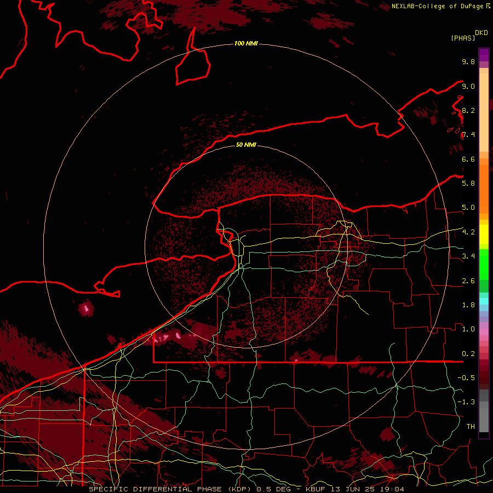The image size is (493, 493).
Task: Click the bright green band of the color scale
Action: coord(484,264)
